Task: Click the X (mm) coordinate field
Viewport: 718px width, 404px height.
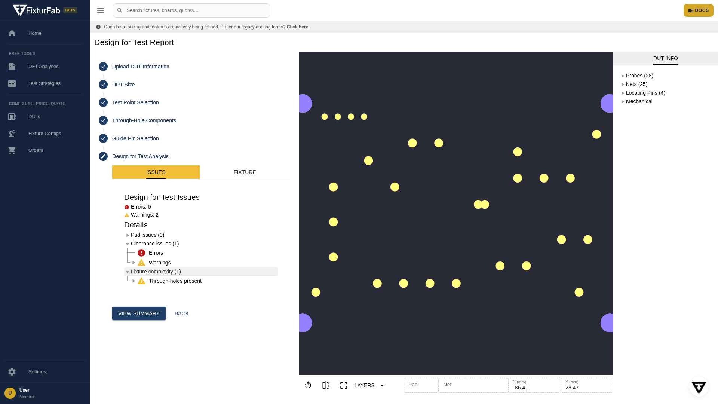Action: pos(535,385)
